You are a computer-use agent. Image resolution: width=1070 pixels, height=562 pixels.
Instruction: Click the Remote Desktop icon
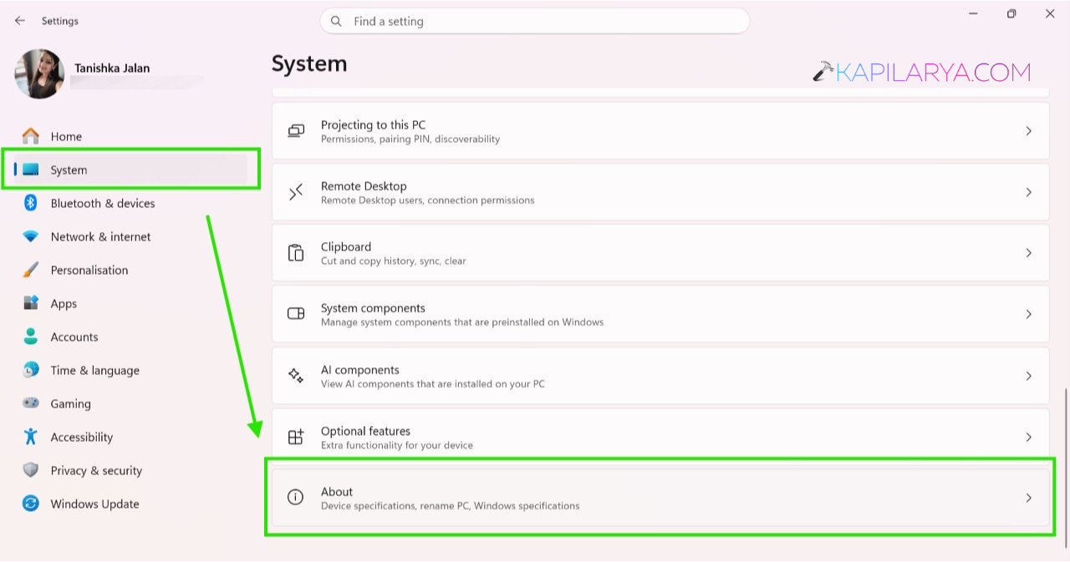tap(296, 192)
